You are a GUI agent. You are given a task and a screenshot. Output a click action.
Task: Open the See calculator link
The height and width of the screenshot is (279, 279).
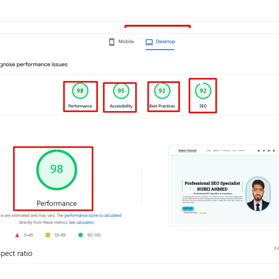coord(81,222)
